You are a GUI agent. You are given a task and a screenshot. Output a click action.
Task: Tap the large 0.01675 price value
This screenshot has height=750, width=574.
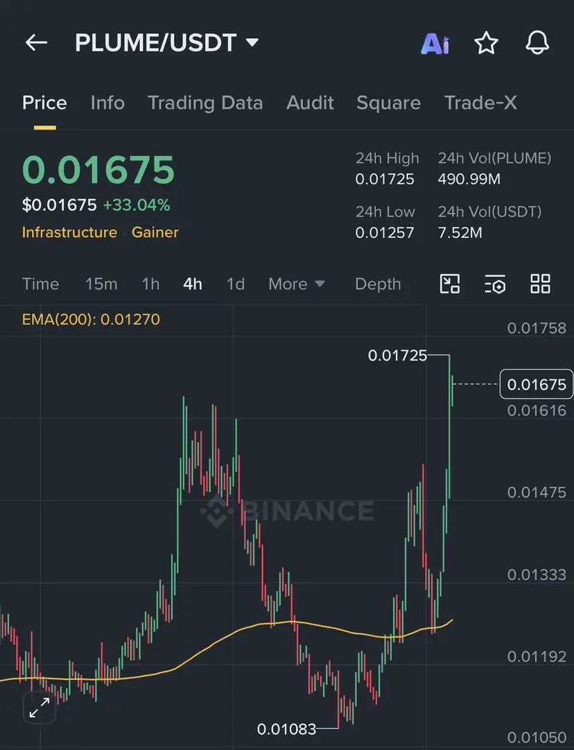(x=98, y=170)
